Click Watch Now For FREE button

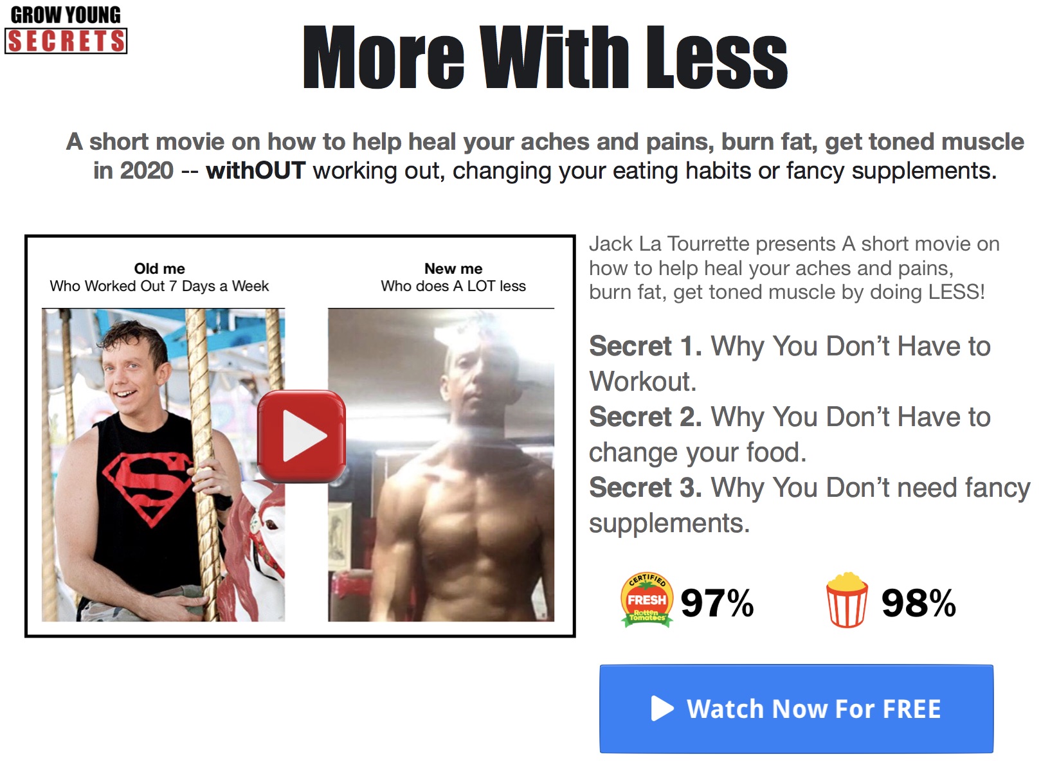tap(796, 708)
